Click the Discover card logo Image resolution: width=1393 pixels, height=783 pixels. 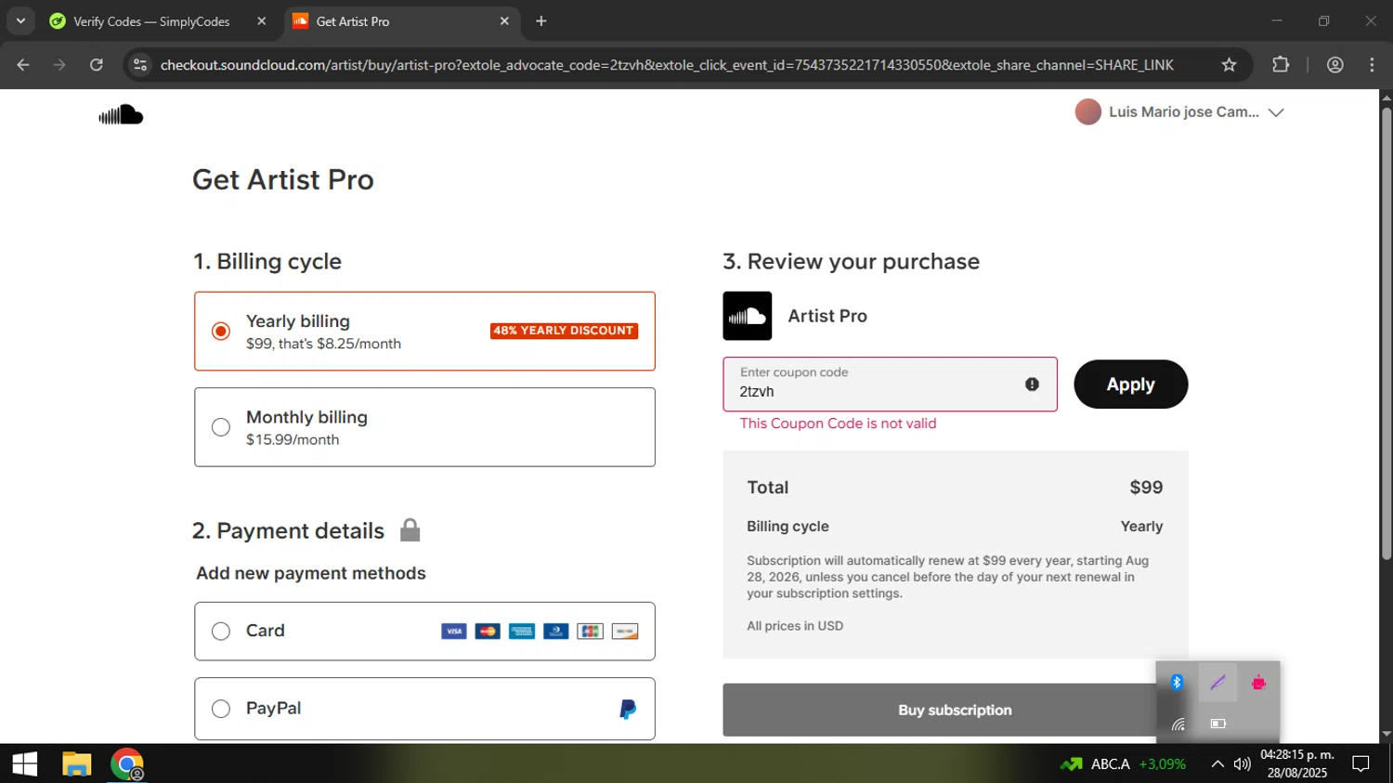(x=625, y=632)
